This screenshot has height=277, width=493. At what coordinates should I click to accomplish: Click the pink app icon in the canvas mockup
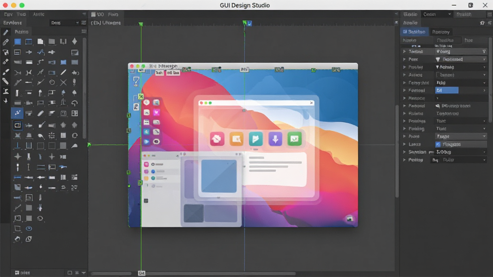click(217, 139)
